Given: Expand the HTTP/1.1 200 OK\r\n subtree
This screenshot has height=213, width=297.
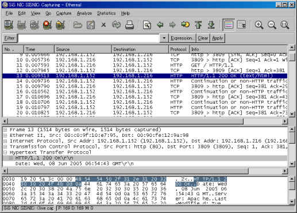Looking at the screenshot, I should coord(11,158).
